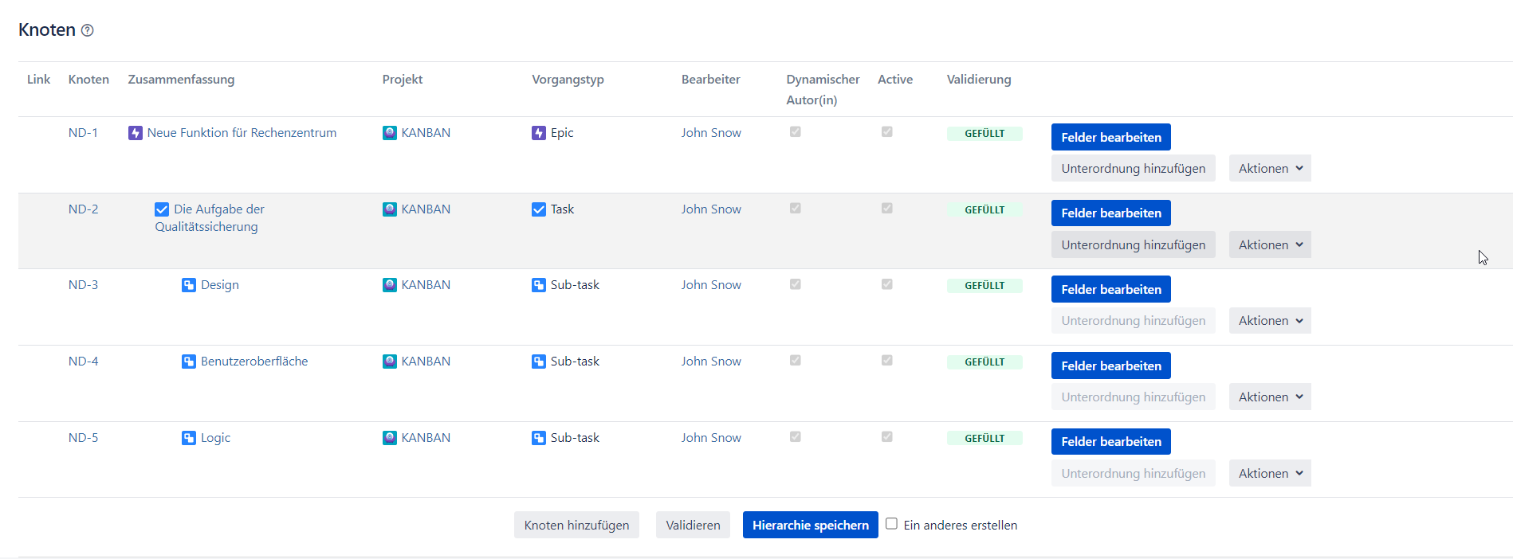The image size is (1513, 559).
Task: Toggle Dynamischer Autor checkbox for ND-3
Action: click(x=795, y=284)
